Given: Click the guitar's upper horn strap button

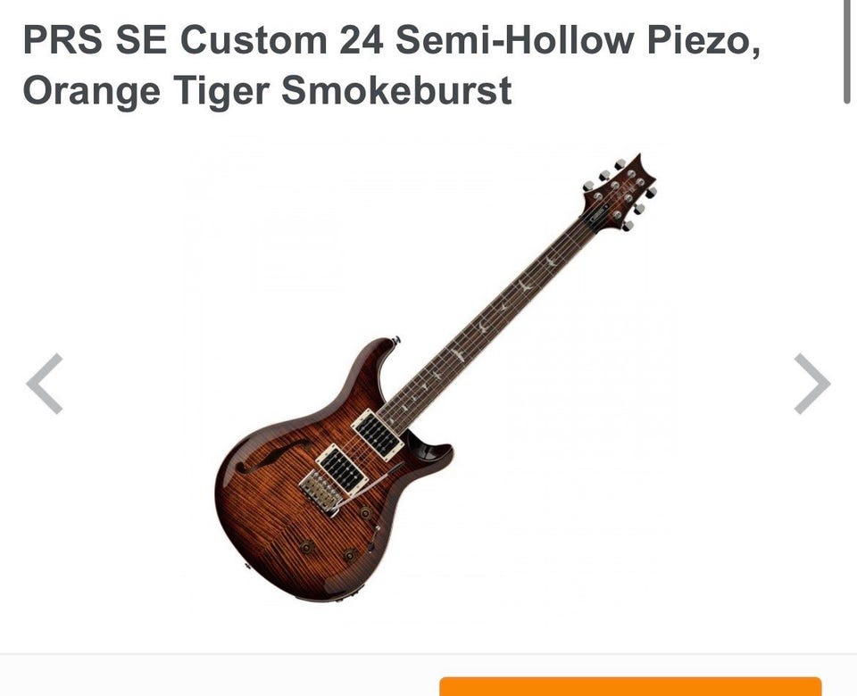Looking at the screenshot, I should point(396,340).
